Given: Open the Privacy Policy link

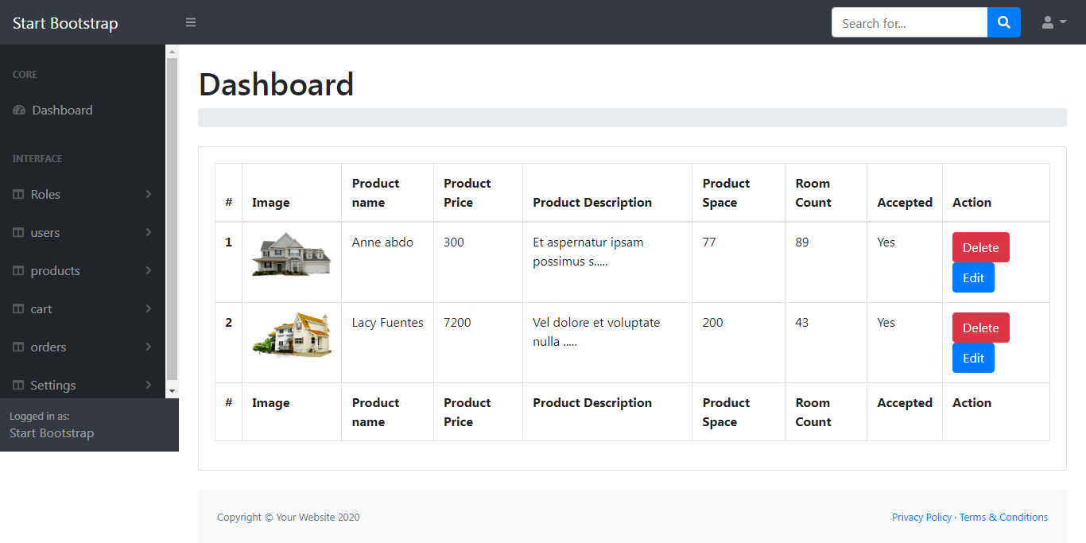Looking at the screenshot, I should click(x=921, y=518).
